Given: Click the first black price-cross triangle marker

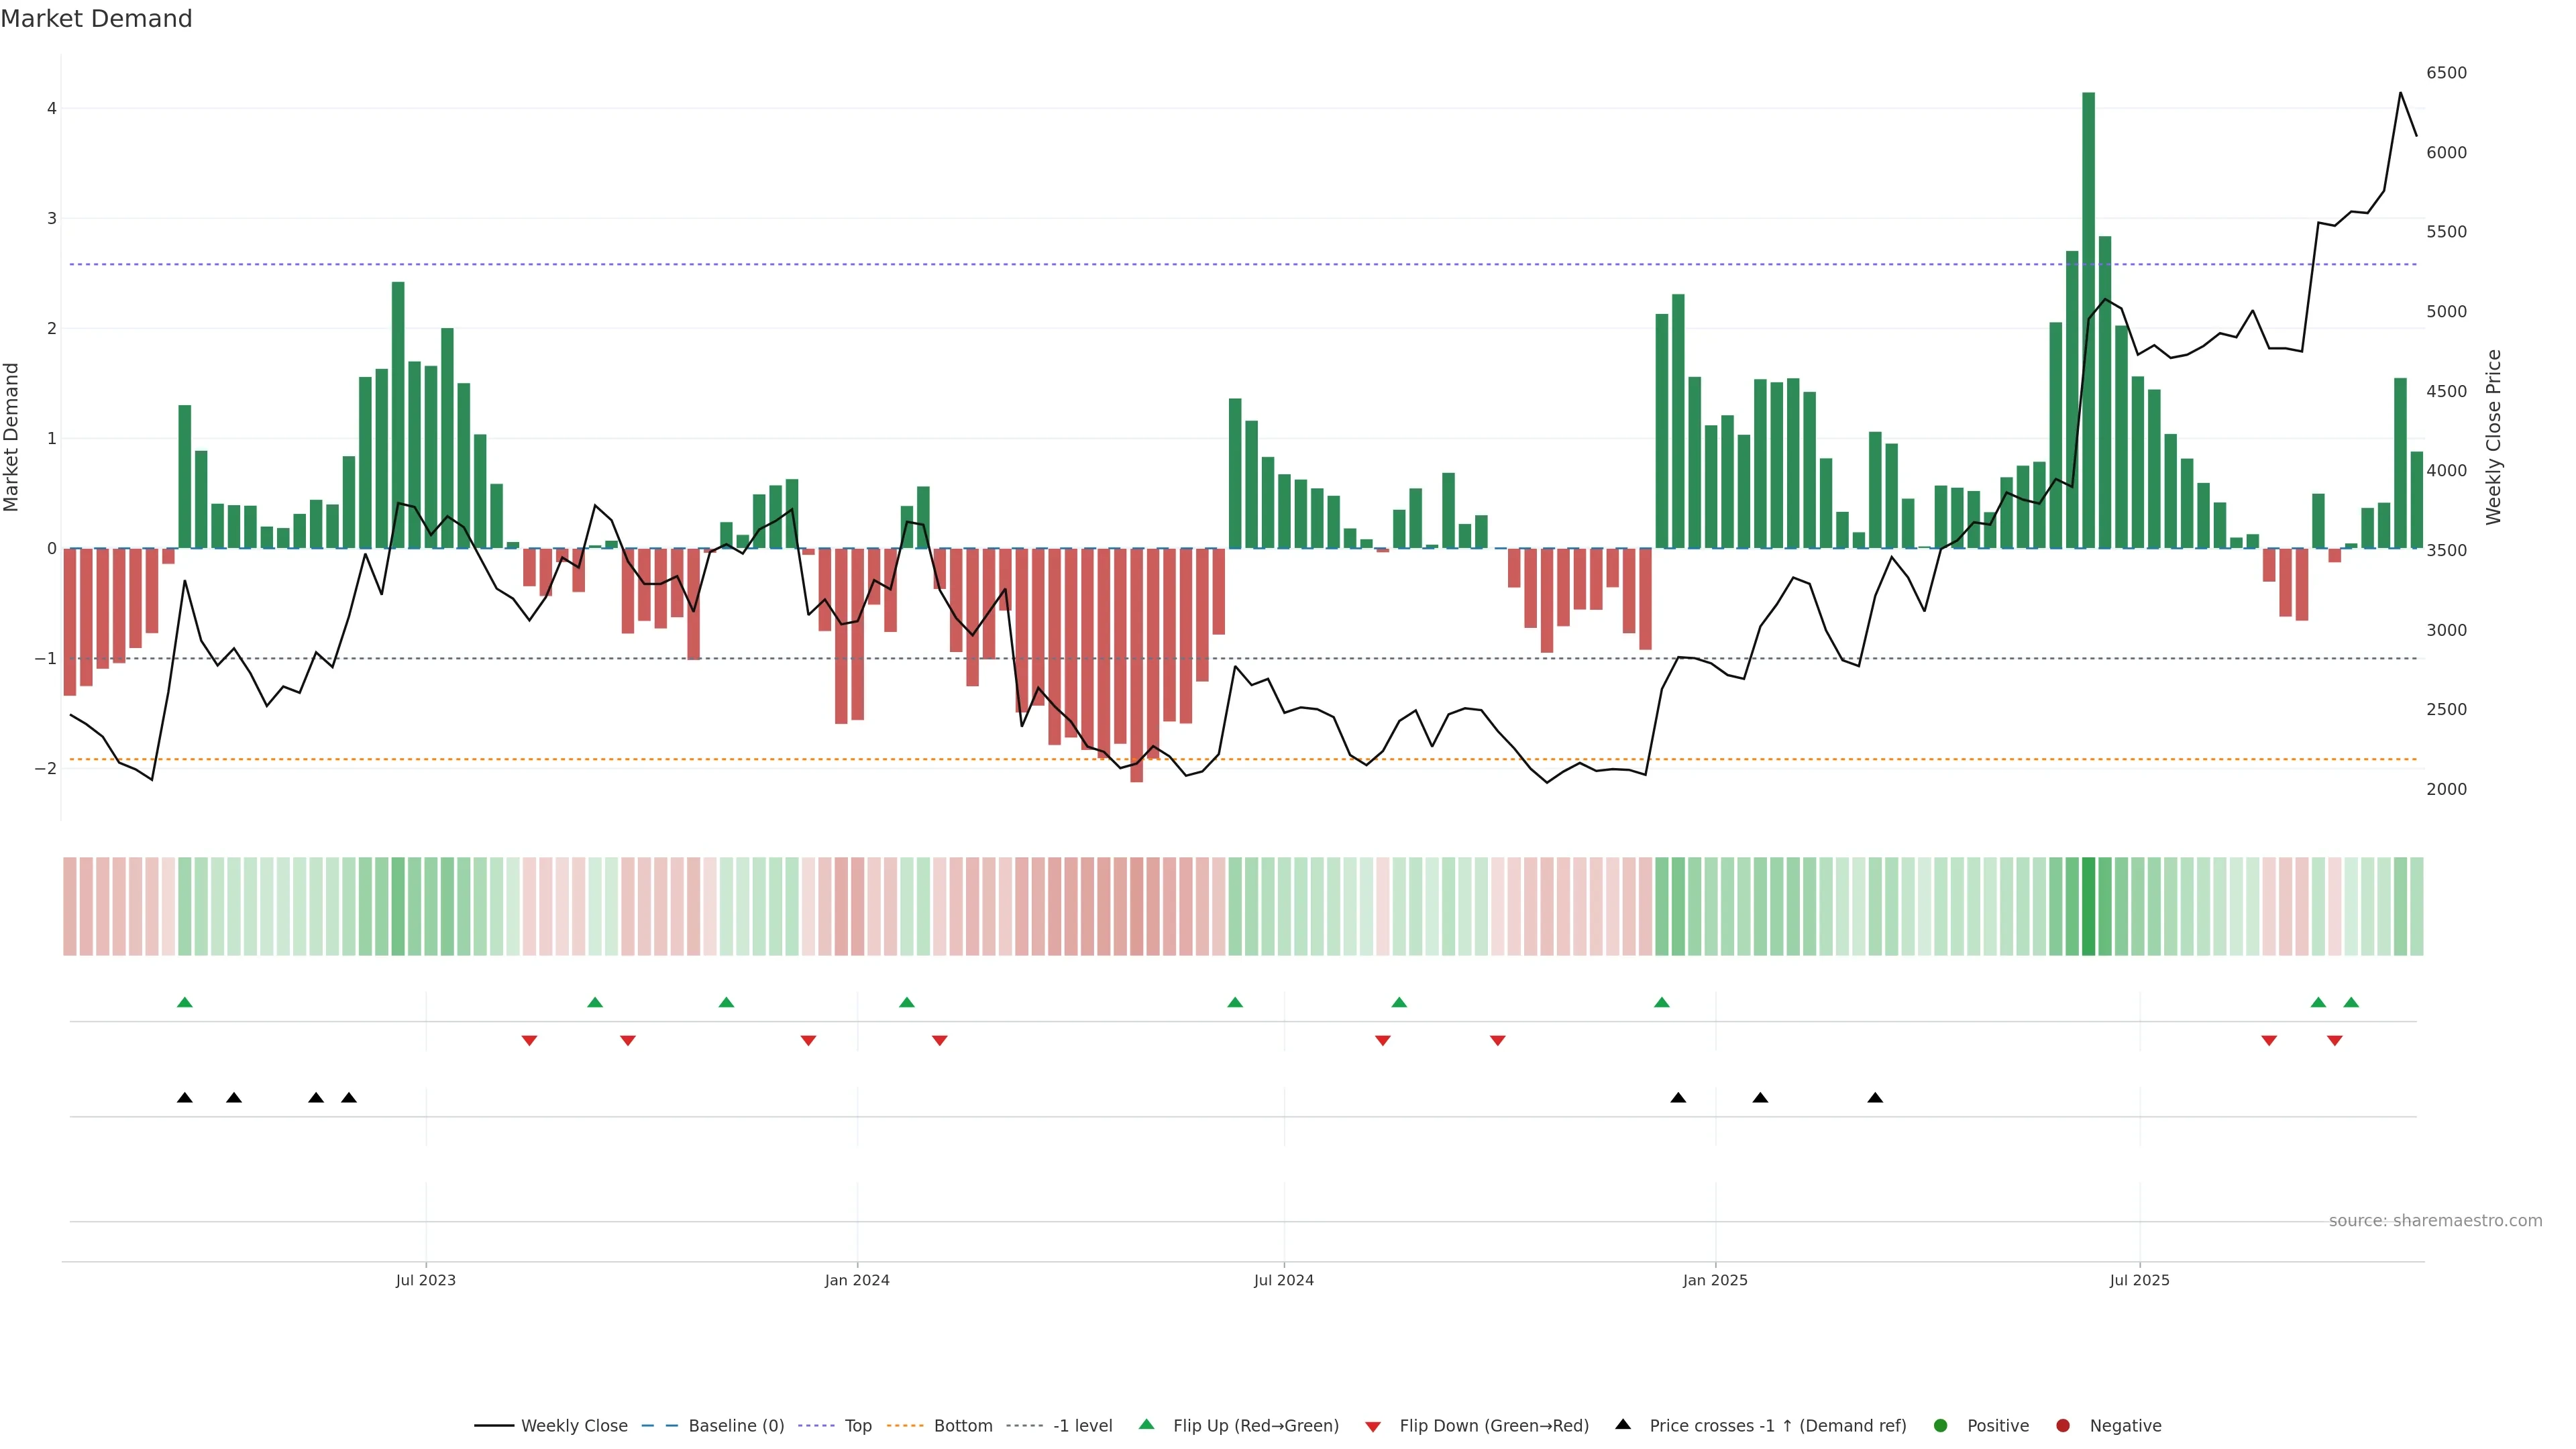Looking at the screenshot, I should coord(185,1098).
